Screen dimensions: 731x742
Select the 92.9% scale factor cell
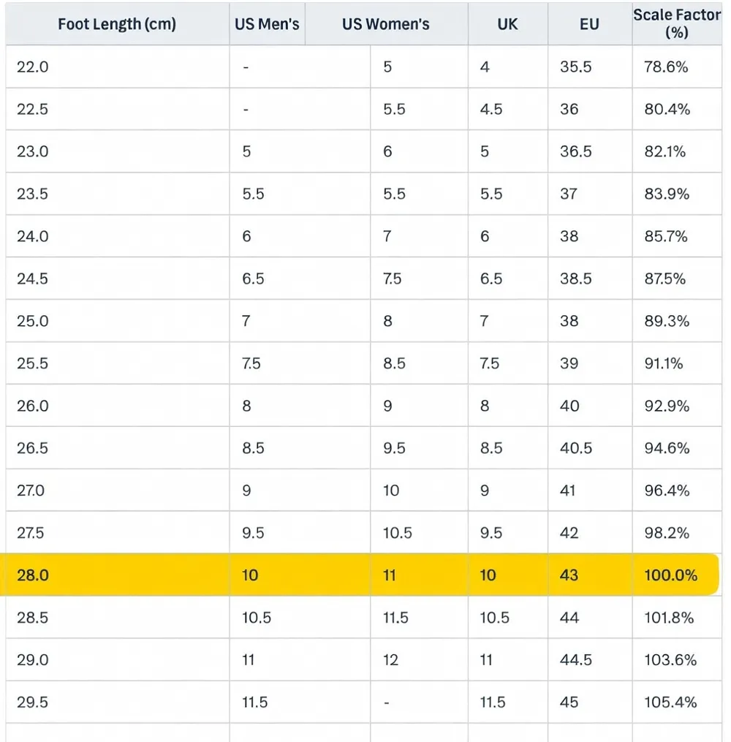(677, 406)
